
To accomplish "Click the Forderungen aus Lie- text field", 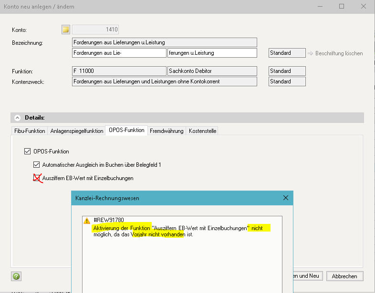I will pyautogui.click(x=119, y=53).
